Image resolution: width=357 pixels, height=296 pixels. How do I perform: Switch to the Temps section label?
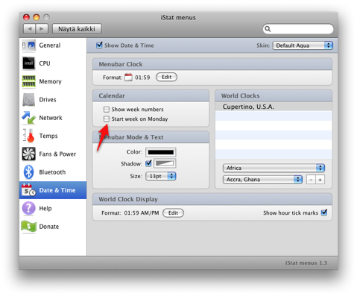[x=48, y=136]
